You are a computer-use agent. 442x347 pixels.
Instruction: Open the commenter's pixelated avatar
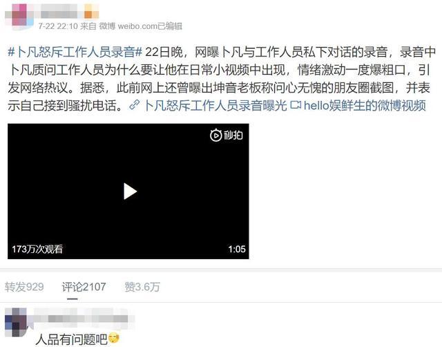pos(16,322)
